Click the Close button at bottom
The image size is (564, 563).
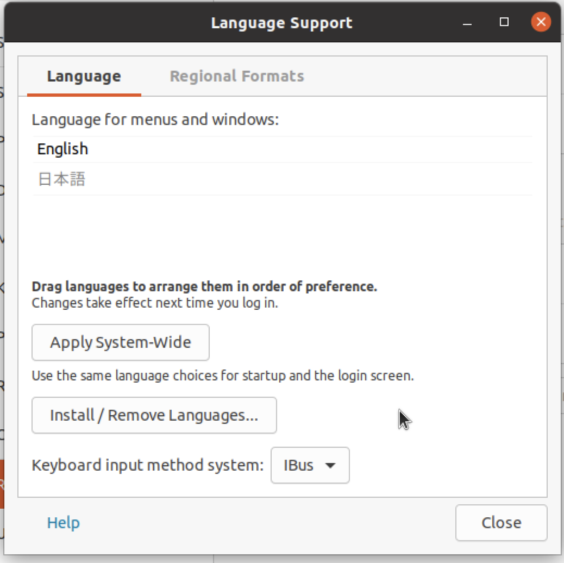coord(501,523)
